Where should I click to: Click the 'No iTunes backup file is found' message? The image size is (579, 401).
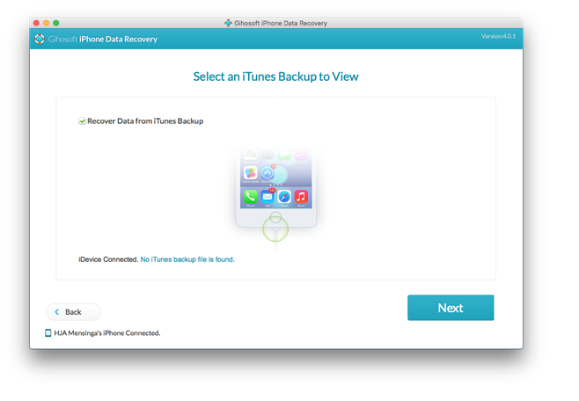click(x=187, y=259)
